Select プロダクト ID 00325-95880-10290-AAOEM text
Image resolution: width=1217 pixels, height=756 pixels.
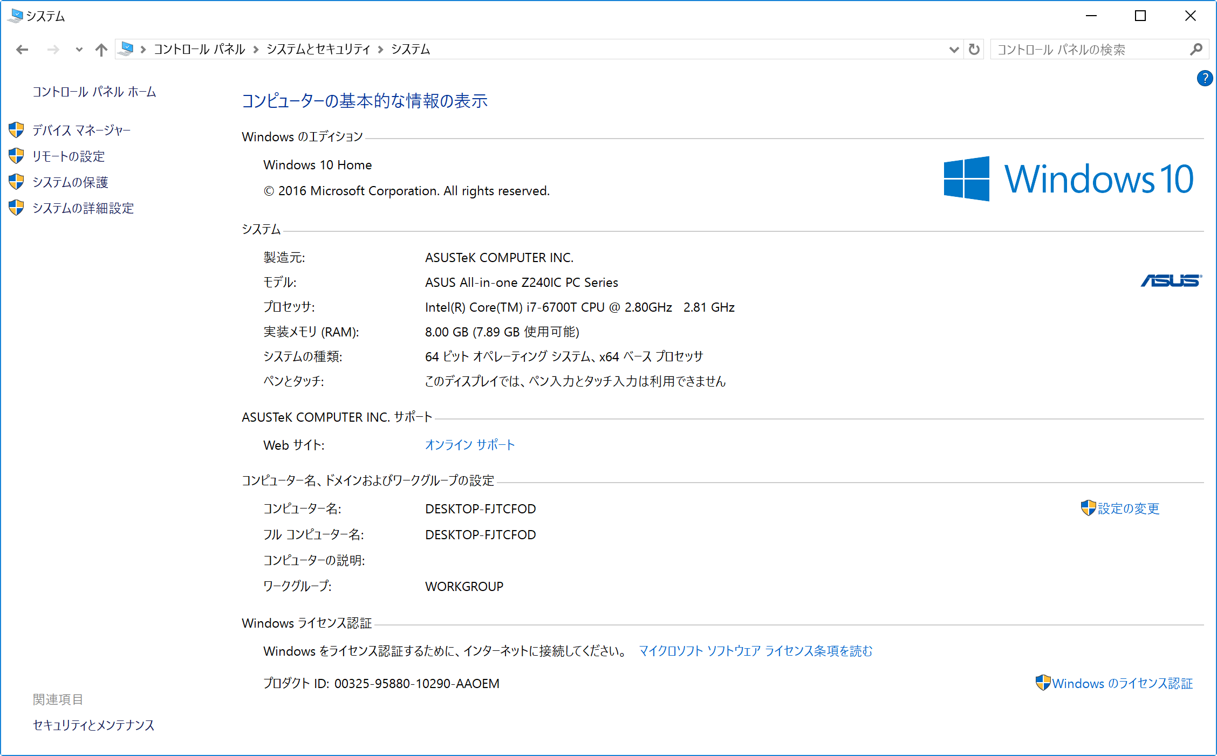tap(381, 683)
